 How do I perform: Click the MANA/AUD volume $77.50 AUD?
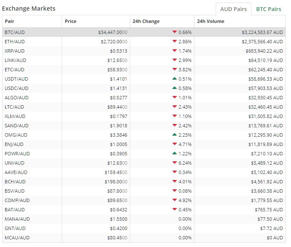coord(270,219)
